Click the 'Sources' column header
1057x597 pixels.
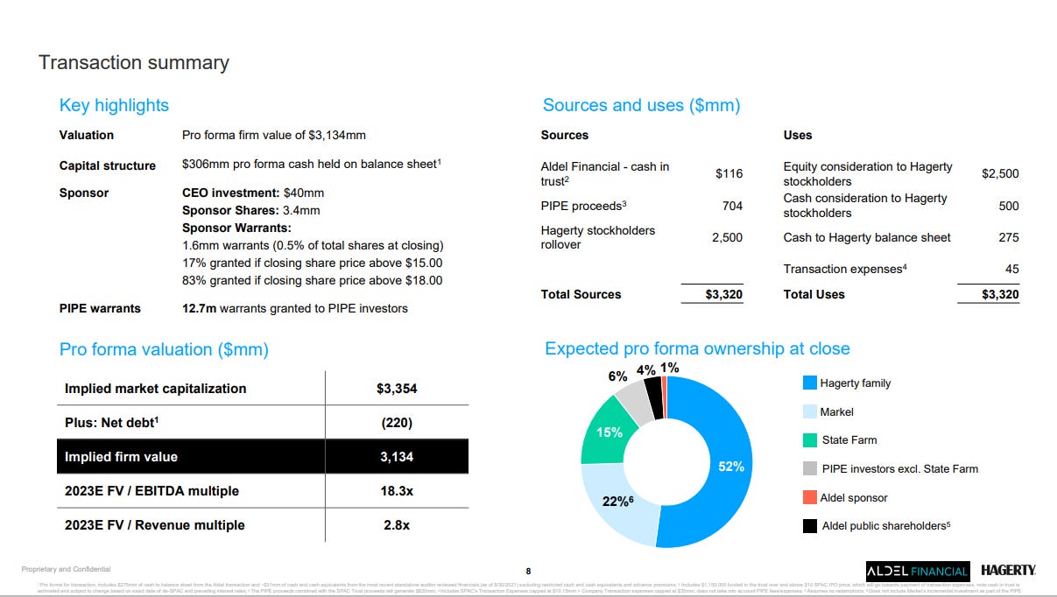(x=565, y=135)
